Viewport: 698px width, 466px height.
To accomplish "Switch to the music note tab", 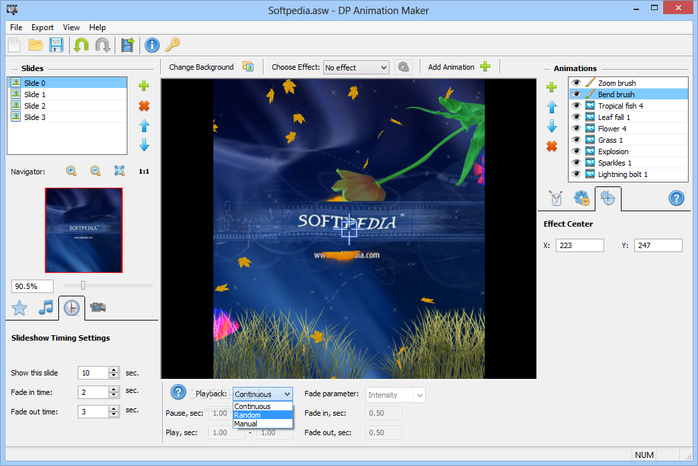I will (x=46, y=308).
